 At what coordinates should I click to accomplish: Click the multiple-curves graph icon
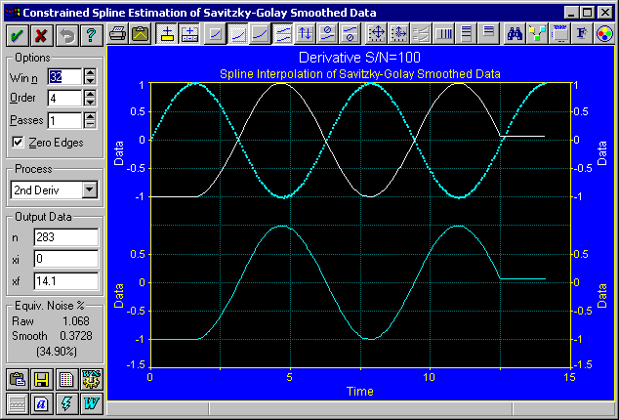pos(283,34)
